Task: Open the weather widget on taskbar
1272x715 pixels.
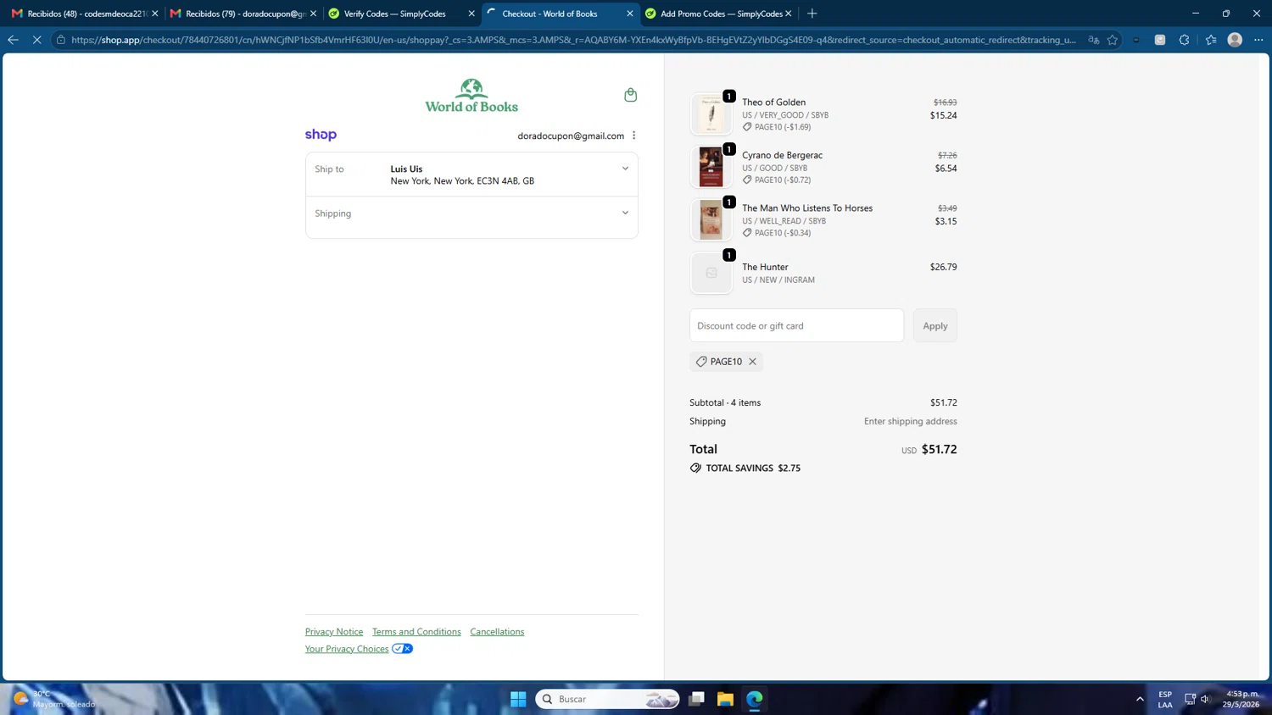Action: [54, 699]
